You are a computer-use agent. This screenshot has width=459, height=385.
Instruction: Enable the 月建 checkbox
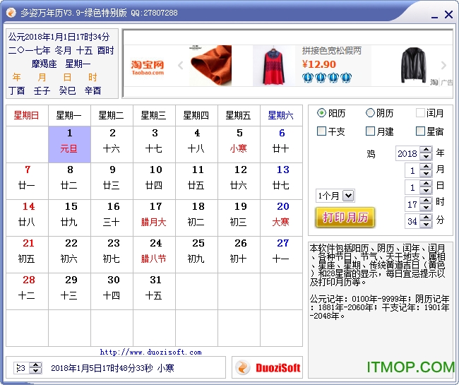tap(370, 131)
